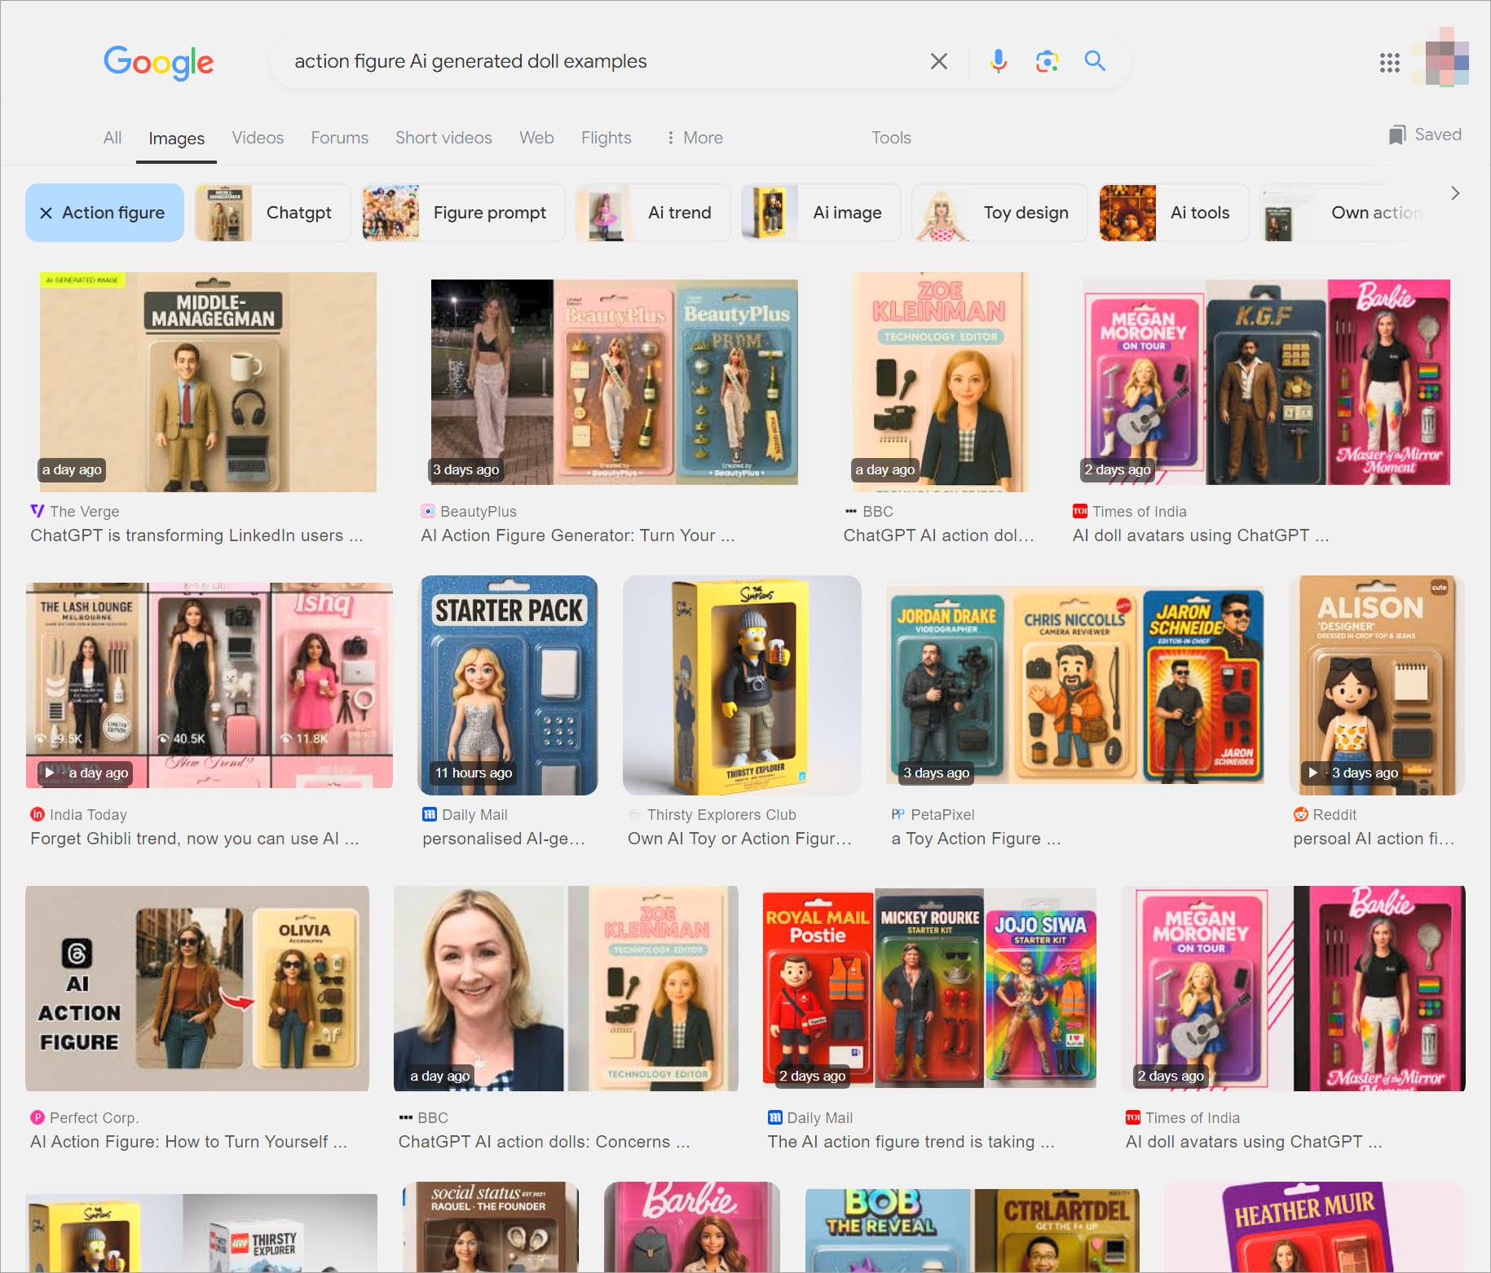Open the Google apps grid
Image resolution: width=1491 pixels, height=1273 pixels.
1390,63
